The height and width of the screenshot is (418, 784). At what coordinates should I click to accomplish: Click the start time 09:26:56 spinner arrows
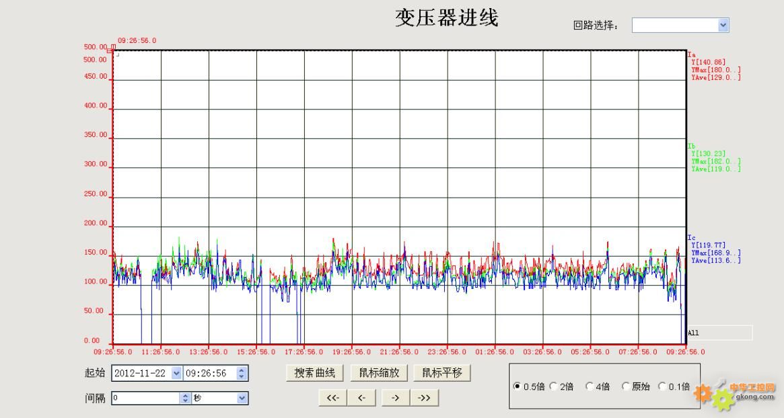tap(243, 373)
